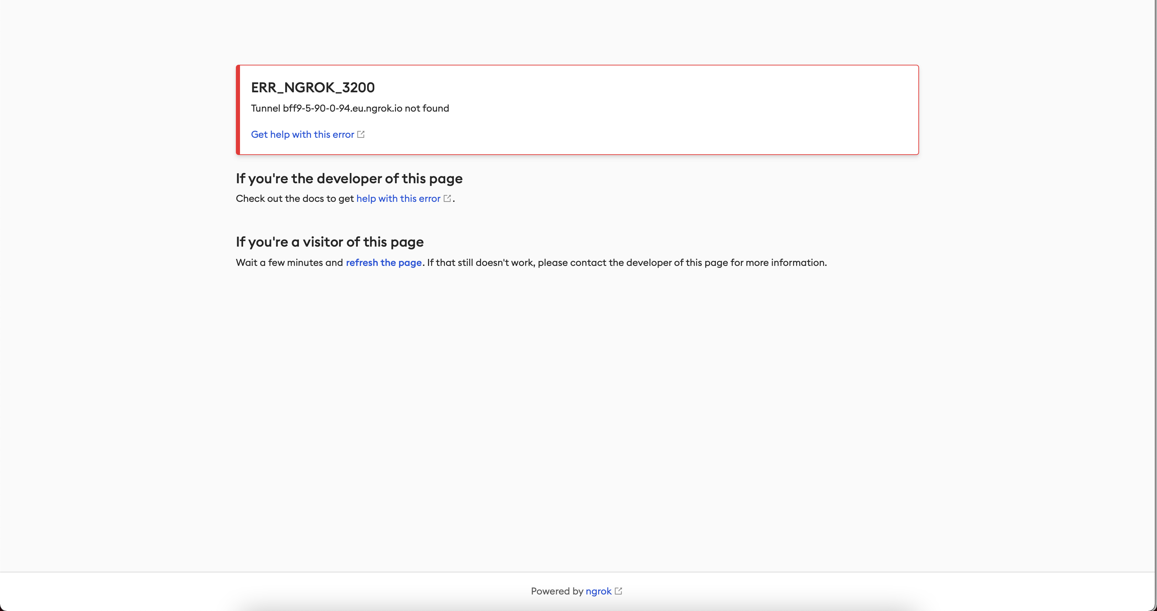Viewport: 1157px width, 611px height.
Task: Click the external-link icon after help with this error
Action: (x=447, y=198)
